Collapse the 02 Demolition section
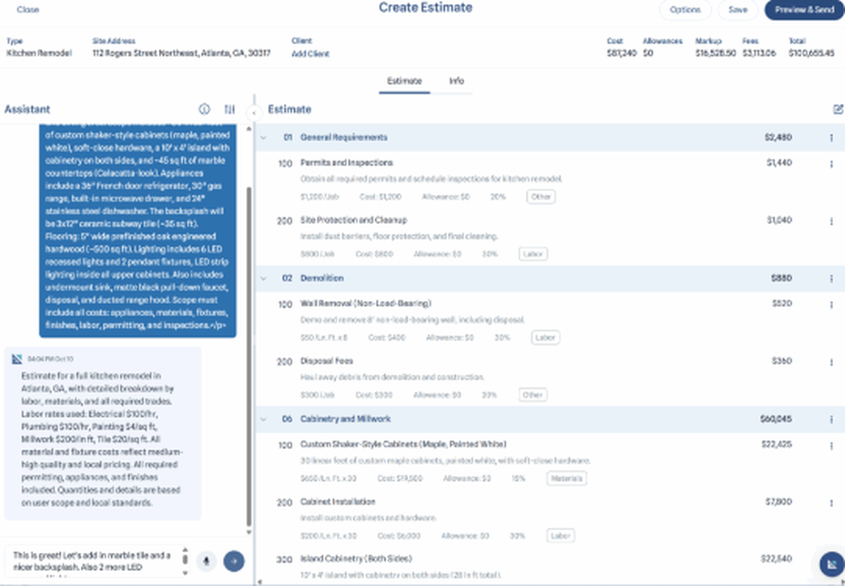The image size is (845, 586). [x=265, y=277]
